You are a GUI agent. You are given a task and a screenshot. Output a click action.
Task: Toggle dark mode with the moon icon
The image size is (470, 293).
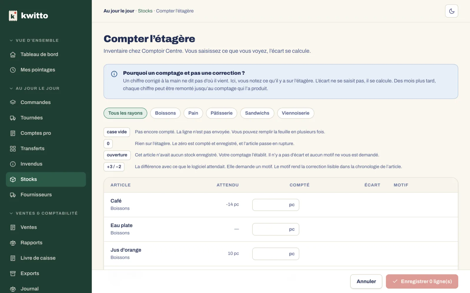(x=451, y=11)
